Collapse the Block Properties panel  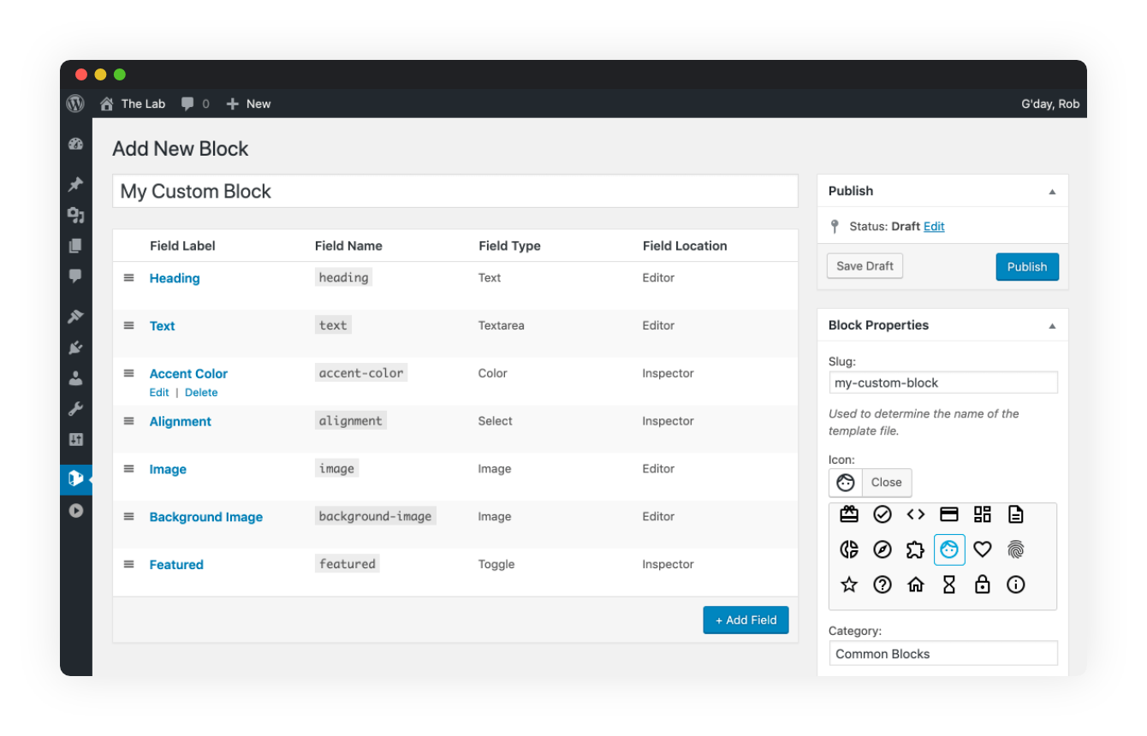click(x=1052, y=326)
